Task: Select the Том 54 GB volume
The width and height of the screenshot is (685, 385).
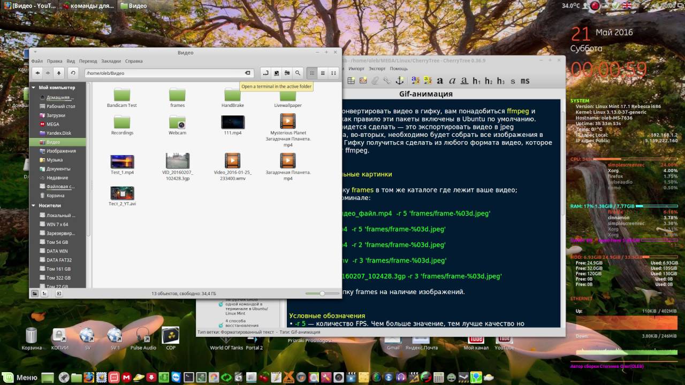Action: tap(58, 242)
